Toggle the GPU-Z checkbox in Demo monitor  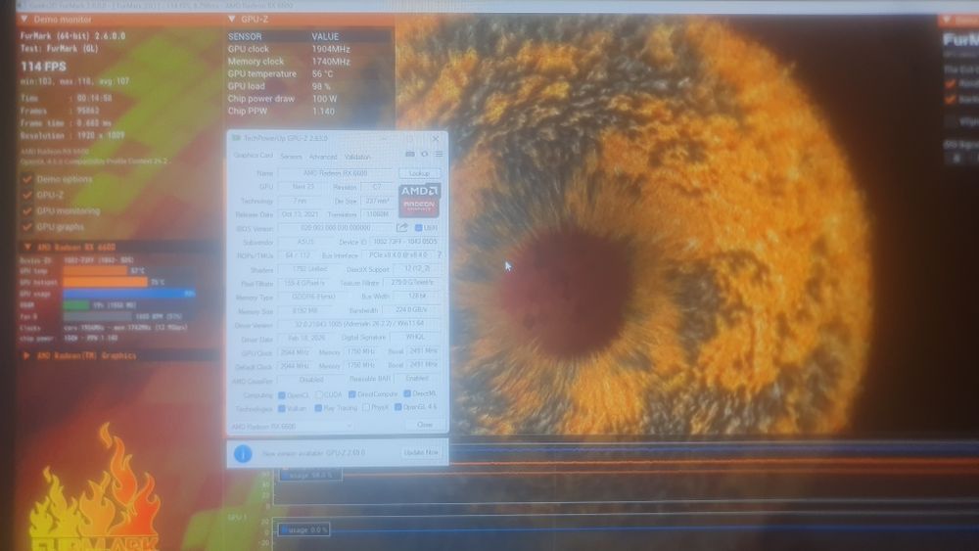[26, 196]
